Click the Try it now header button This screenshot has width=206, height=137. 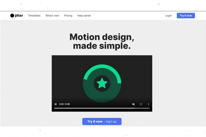click(186, 16)
